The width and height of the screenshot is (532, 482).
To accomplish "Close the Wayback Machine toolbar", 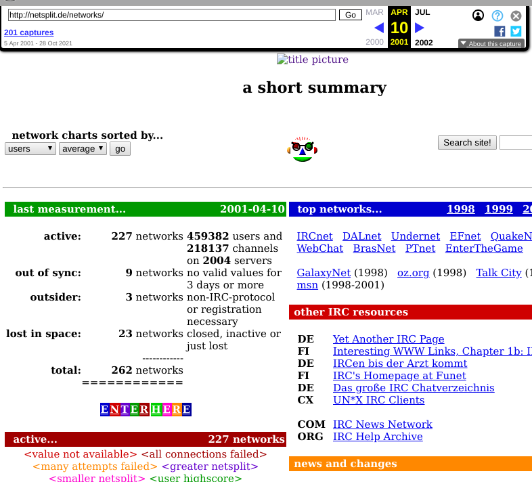I will point(516,16).
